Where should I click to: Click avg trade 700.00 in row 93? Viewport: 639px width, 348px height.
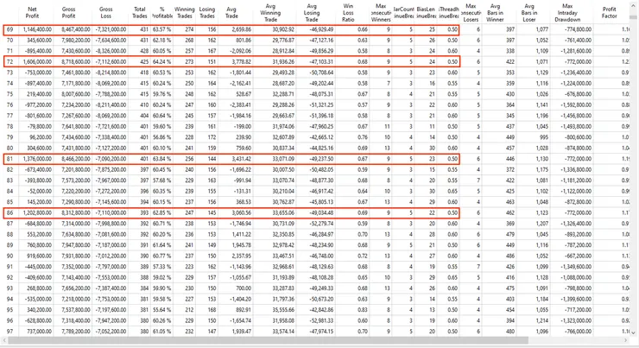[244, 288]
